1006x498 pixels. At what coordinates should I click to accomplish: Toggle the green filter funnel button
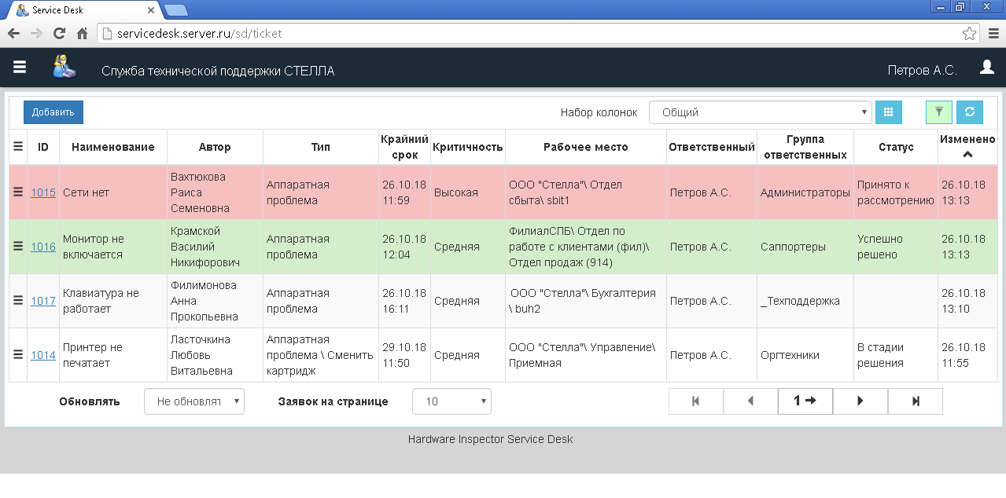938,112
